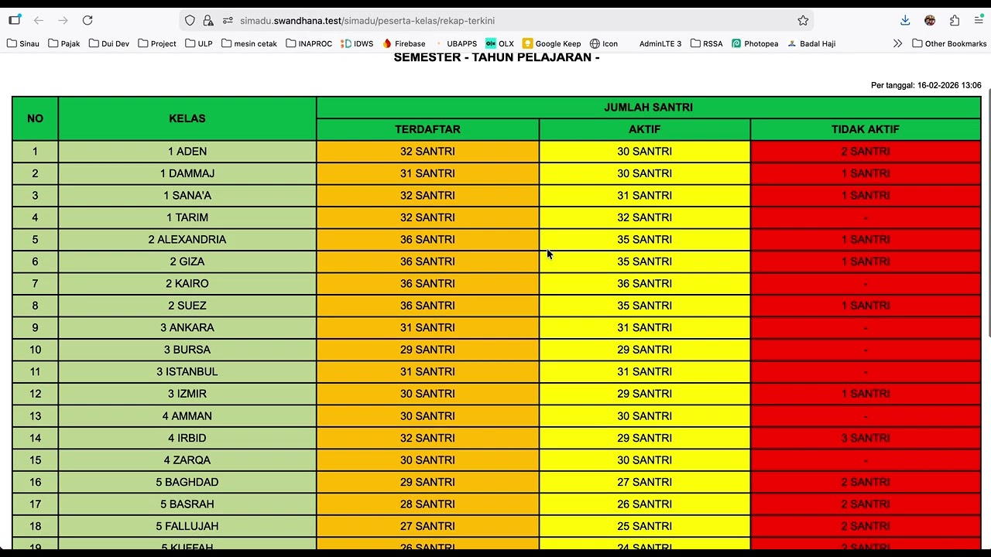Open the browser hamburger menu
This screenshot has height=557, width=991.
tap(979, 20)
